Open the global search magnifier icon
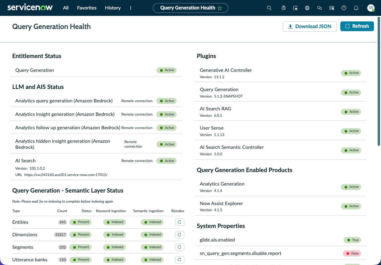381x265 pixels. [x=269, y=8]
